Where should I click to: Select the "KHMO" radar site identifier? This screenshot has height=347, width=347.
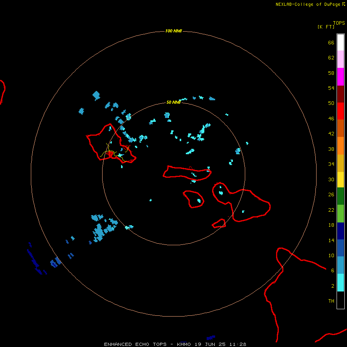click(x=184, y=344)
